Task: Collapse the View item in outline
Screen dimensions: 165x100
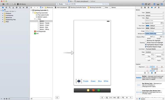Action: pos(35,19)
